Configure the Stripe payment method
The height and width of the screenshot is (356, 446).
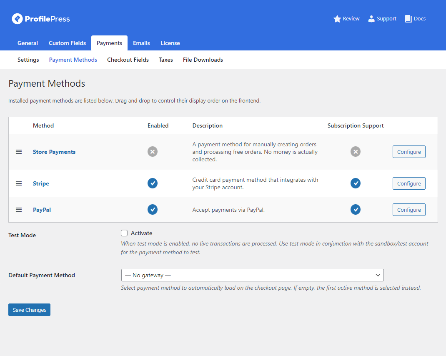pos(408,183)
